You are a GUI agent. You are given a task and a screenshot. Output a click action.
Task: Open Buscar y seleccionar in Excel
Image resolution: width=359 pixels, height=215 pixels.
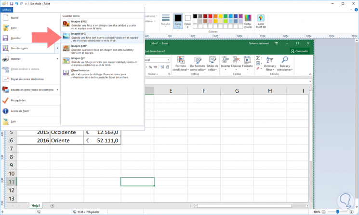point(285,64)
